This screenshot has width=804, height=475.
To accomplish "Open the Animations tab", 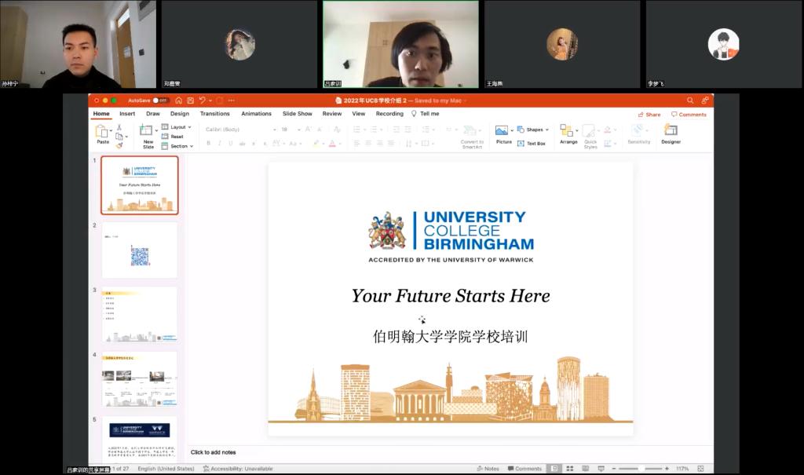I will pos(257,114).
